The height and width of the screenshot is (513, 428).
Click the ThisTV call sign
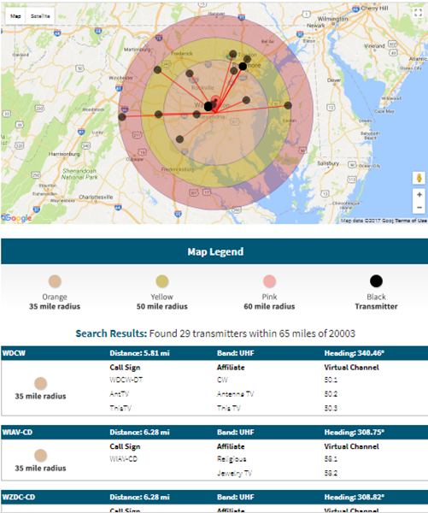120,408
